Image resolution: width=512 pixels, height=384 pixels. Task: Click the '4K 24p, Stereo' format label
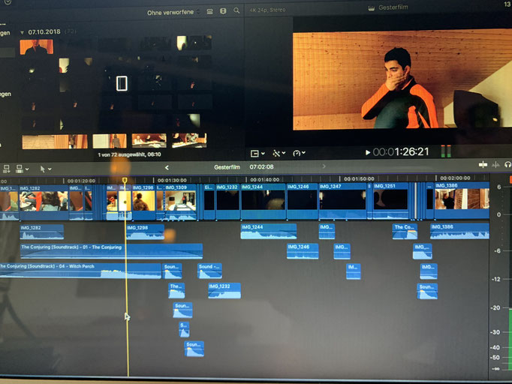point(268,10)
